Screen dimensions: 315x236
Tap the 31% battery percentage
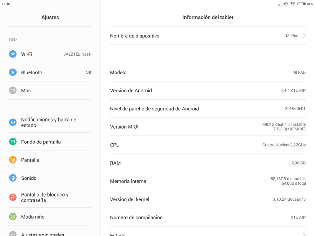(x=310, y=4)
